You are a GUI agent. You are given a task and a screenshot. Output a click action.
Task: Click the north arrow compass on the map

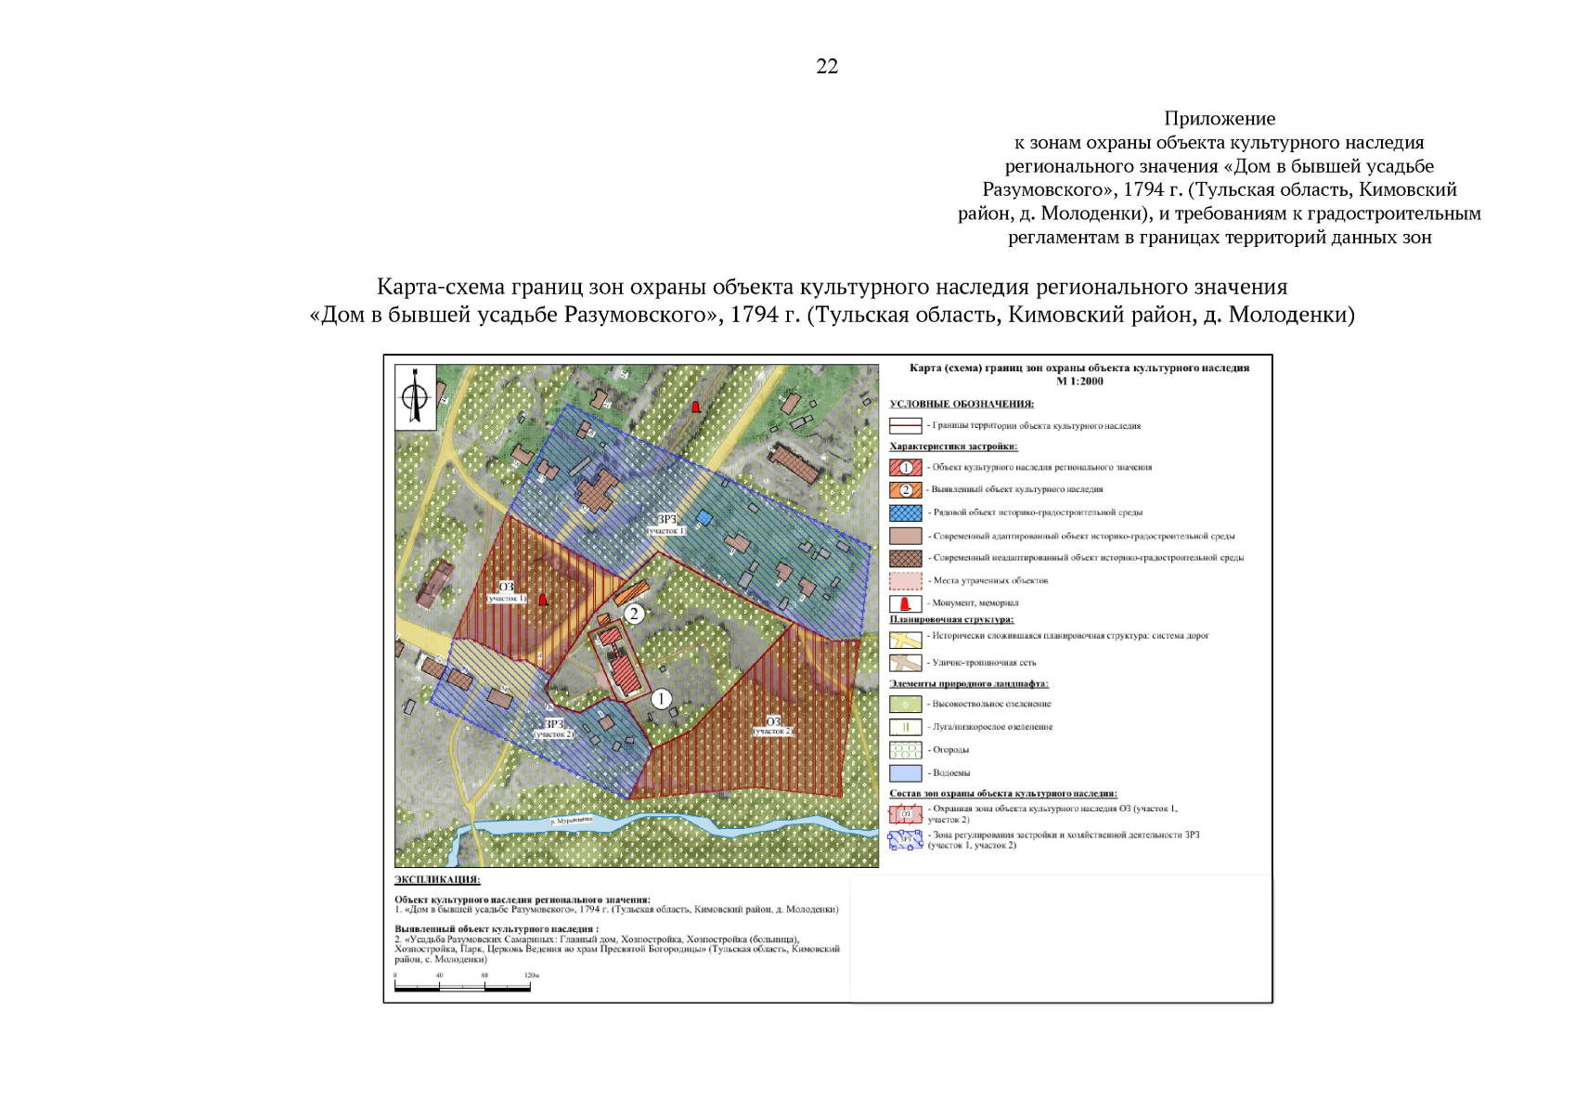(415, 398)
